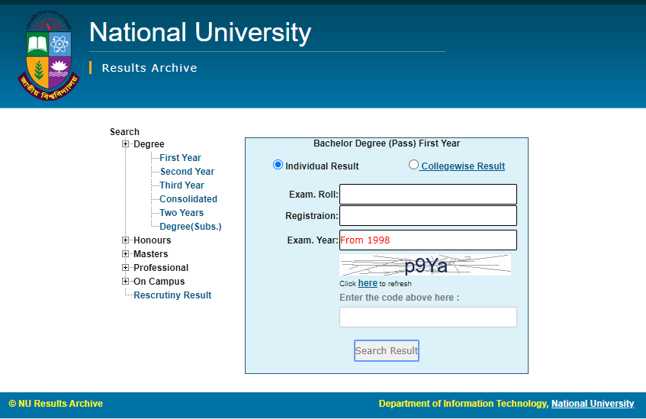Select Individual Result radio button

pos(278,165)
